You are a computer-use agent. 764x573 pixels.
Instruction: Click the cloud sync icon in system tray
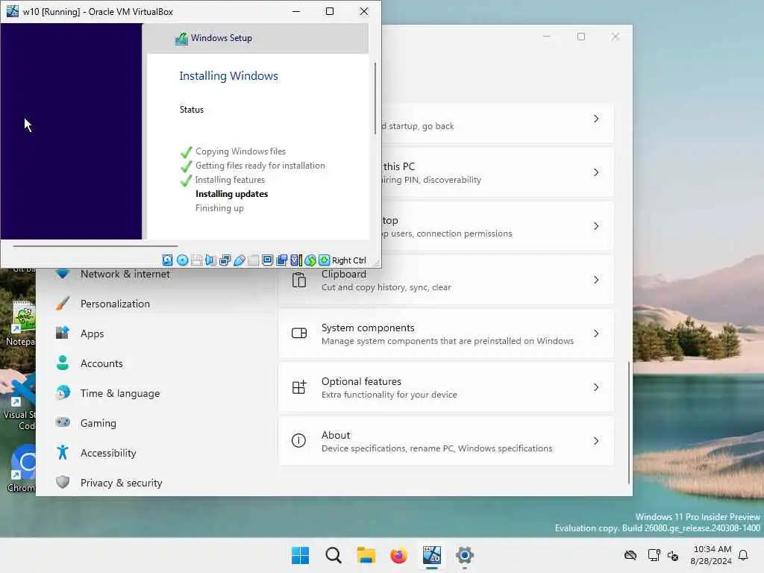[x=630, y=555]
